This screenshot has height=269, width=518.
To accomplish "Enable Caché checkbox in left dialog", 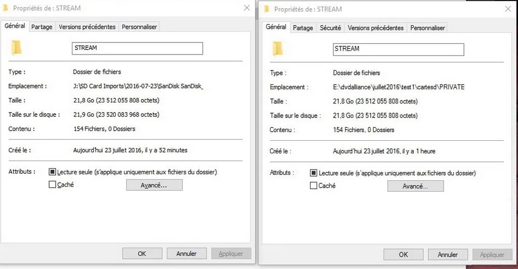I will [52, 185].
